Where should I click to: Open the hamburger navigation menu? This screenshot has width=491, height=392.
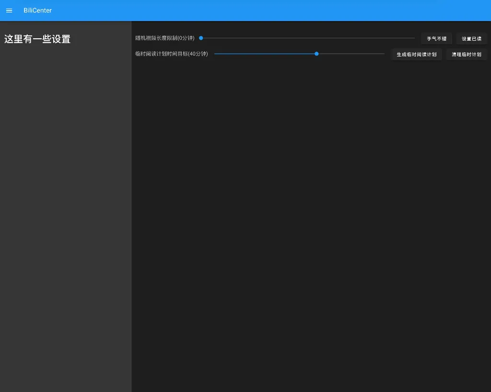9,11
